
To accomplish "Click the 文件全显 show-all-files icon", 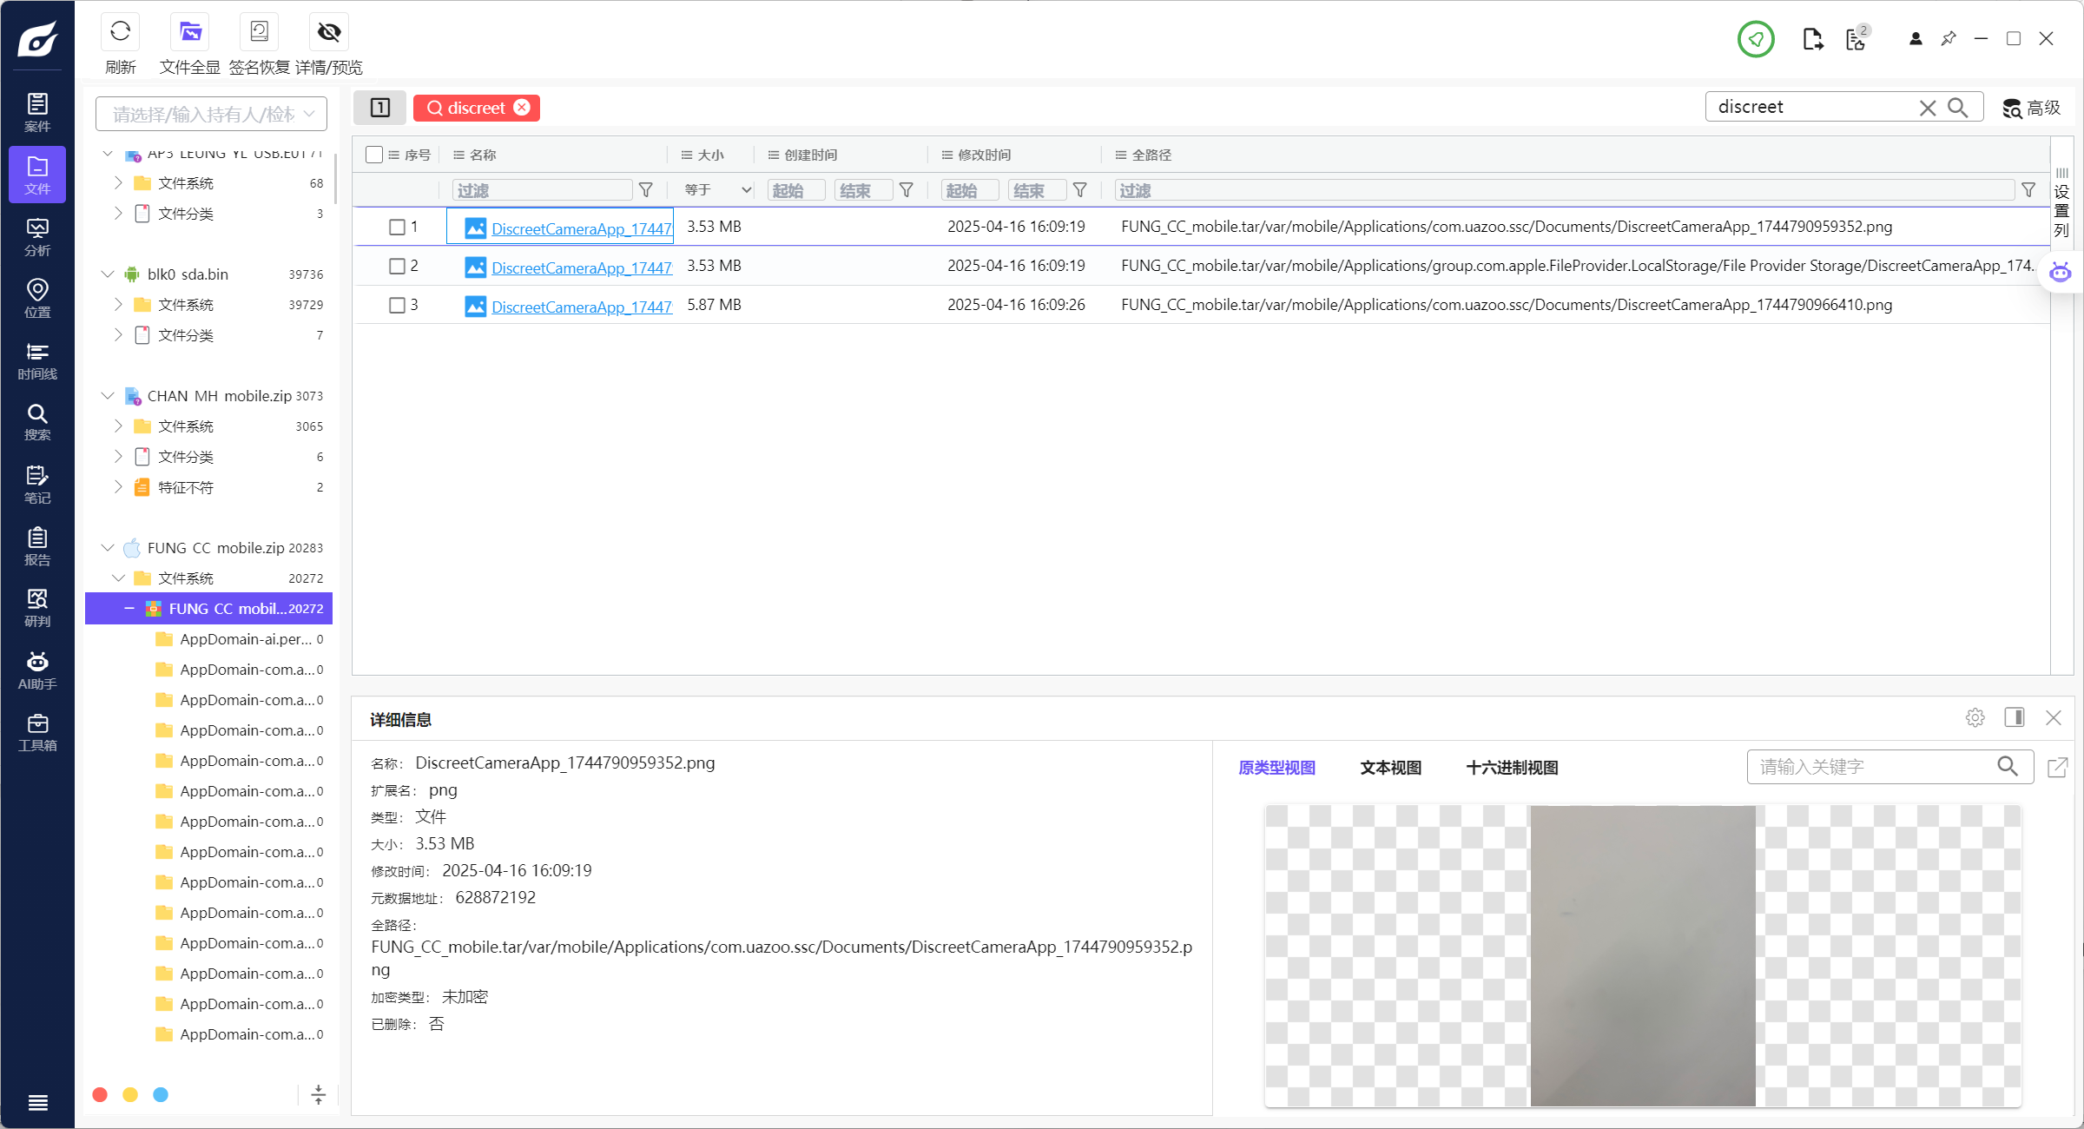I will pos(189,33).
